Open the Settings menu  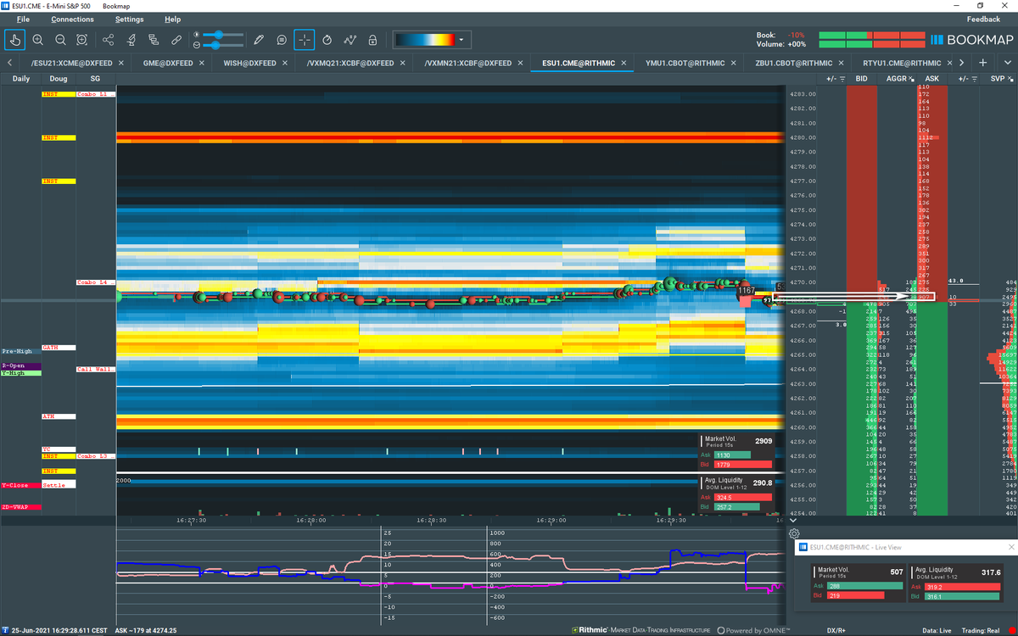coord(129,19)
